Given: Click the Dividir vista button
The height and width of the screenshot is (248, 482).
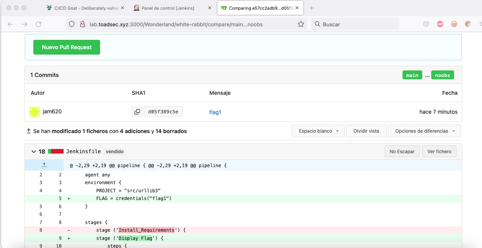Looking at the screenshot, I should (366, 131).
